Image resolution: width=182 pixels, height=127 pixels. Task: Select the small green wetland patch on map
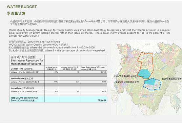tap(148, 79)
